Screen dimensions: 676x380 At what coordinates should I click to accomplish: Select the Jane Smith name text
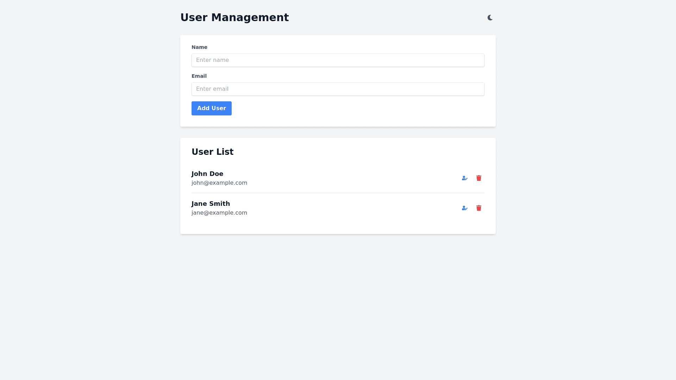click(x=211, y=204)
